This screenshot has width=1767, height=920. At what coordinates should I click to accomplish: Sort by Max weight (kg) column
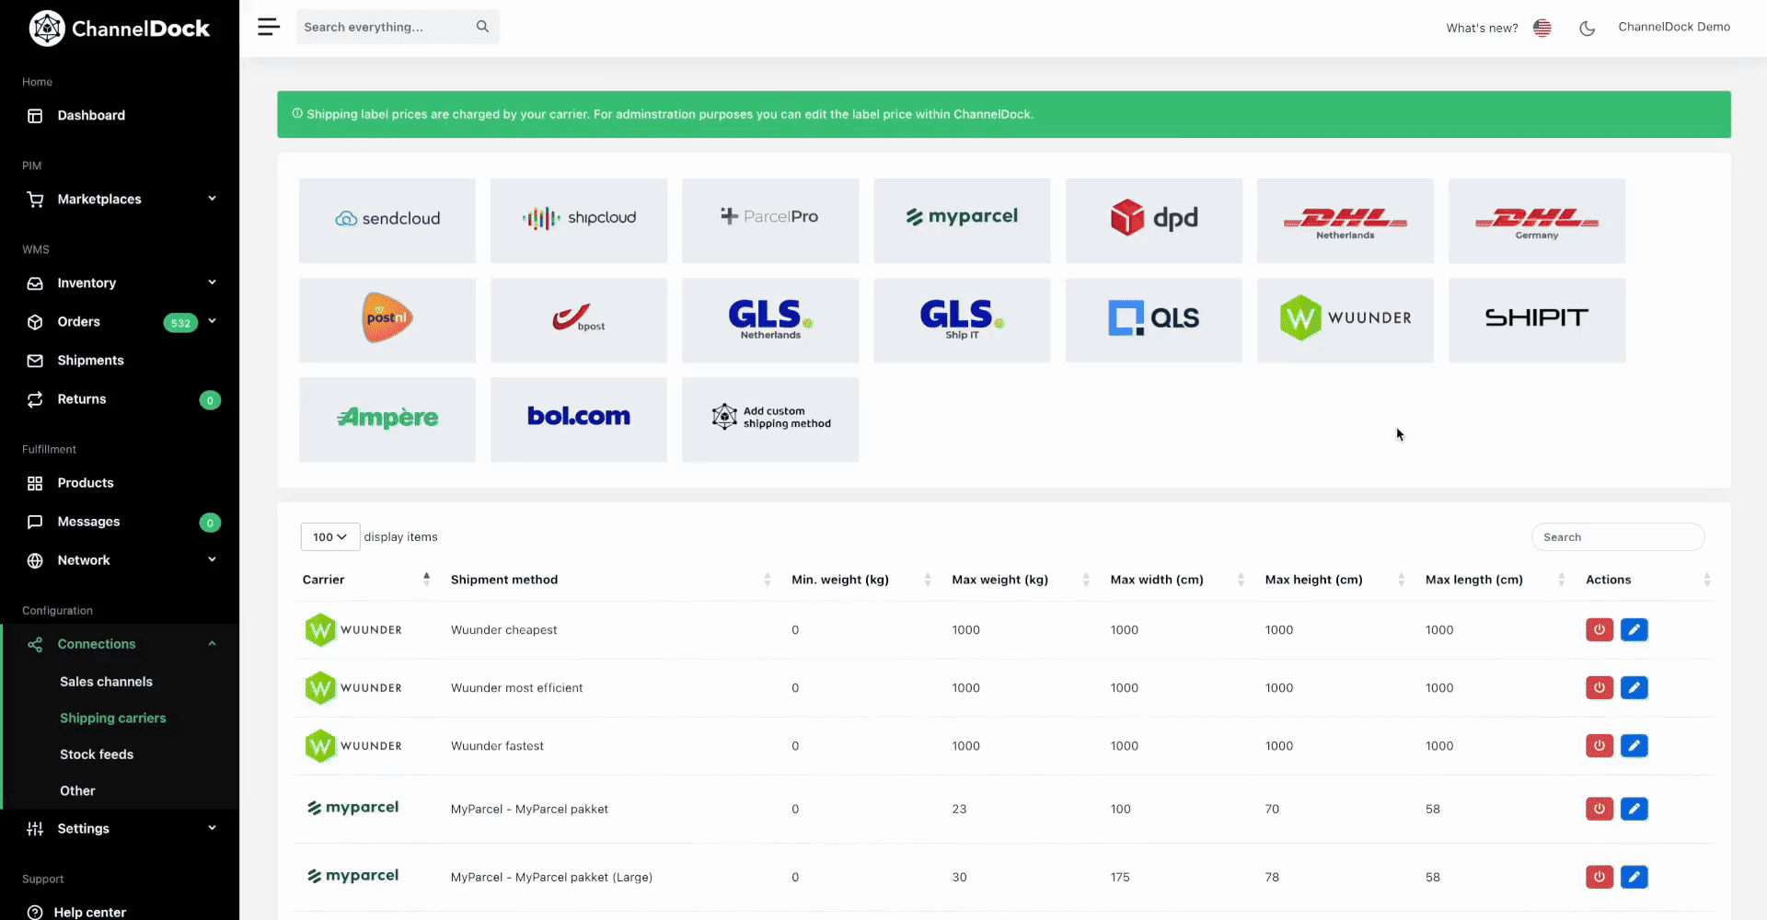1021,580
